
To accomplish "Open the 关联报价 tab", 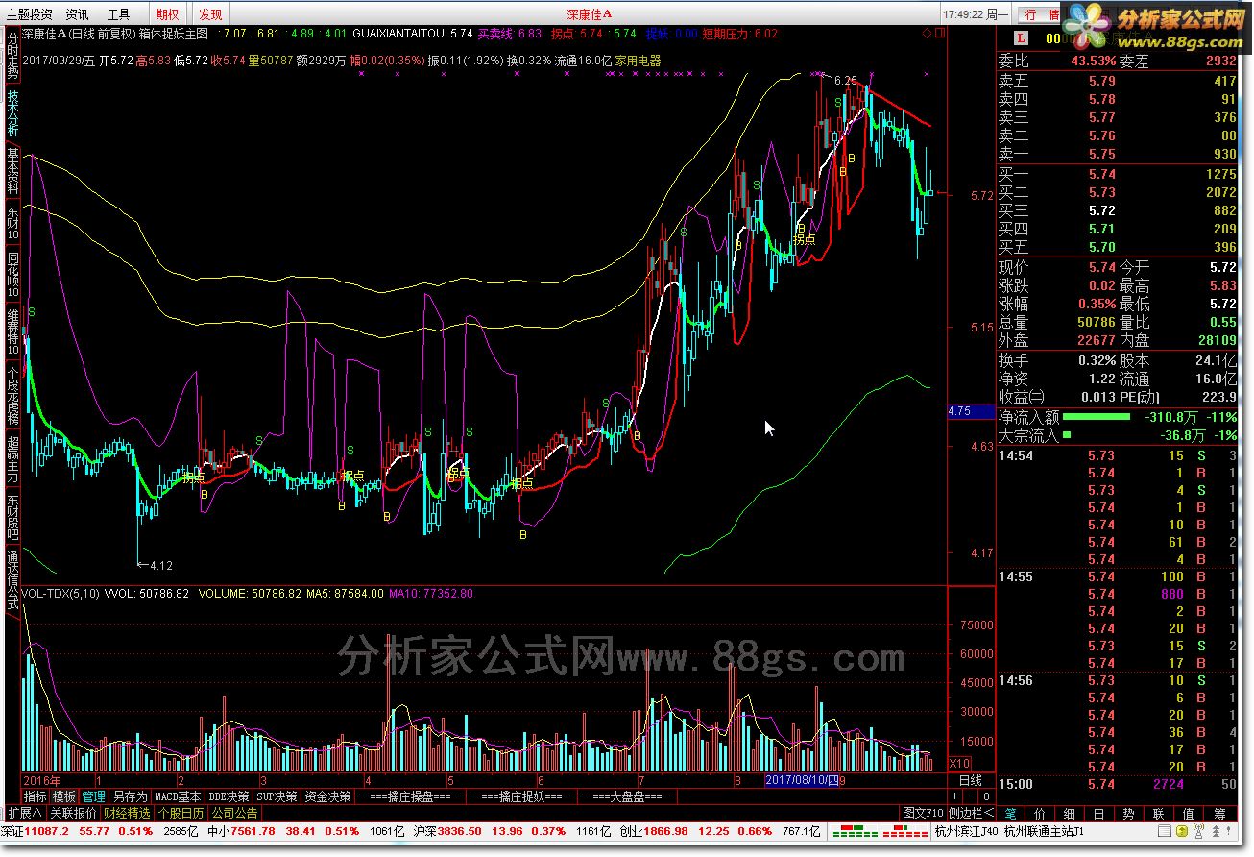I will tap(73, 813).
